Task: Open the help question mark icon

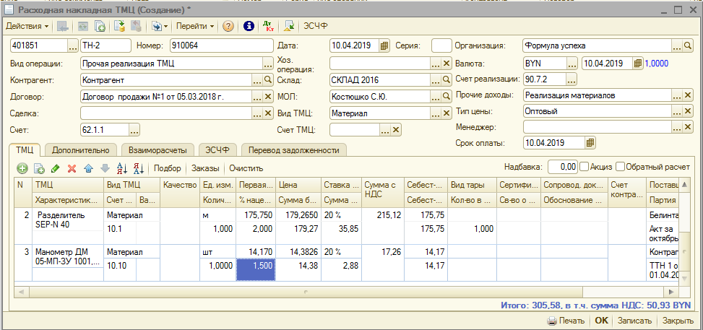Action: point(228,26)
